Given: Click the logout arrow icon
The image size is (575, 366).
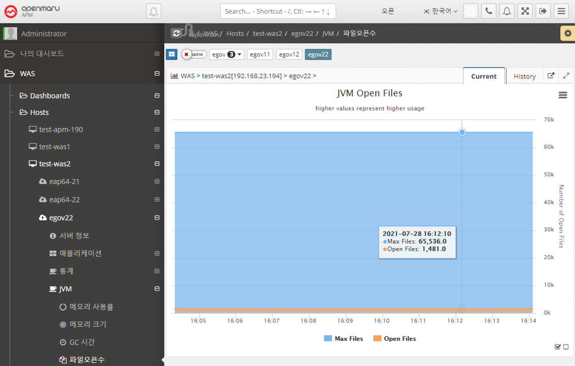Looking at the screenshot, I should click(x=543, y=11).
